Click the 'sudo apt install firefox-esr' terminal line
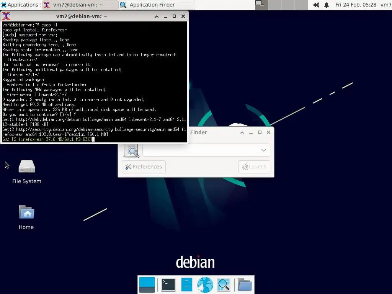Image resolution: width=392 pixels, height=294 pixels. pos(34,30)
